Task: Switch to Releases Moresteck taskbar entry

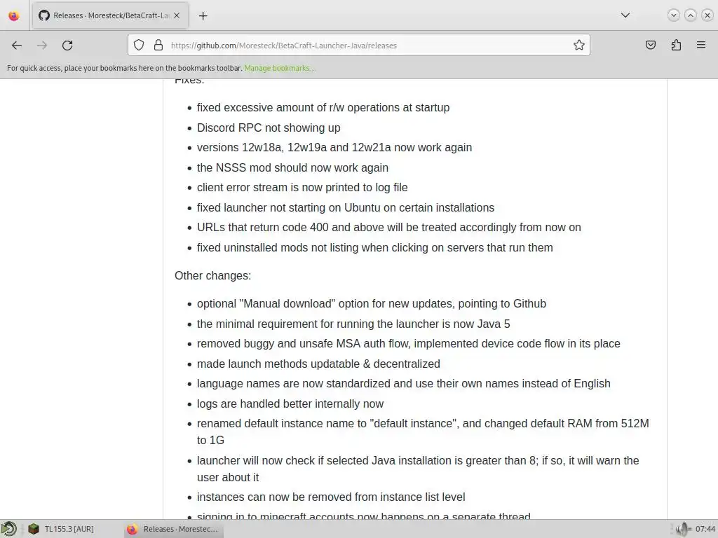Action: (x=174, y=529)
